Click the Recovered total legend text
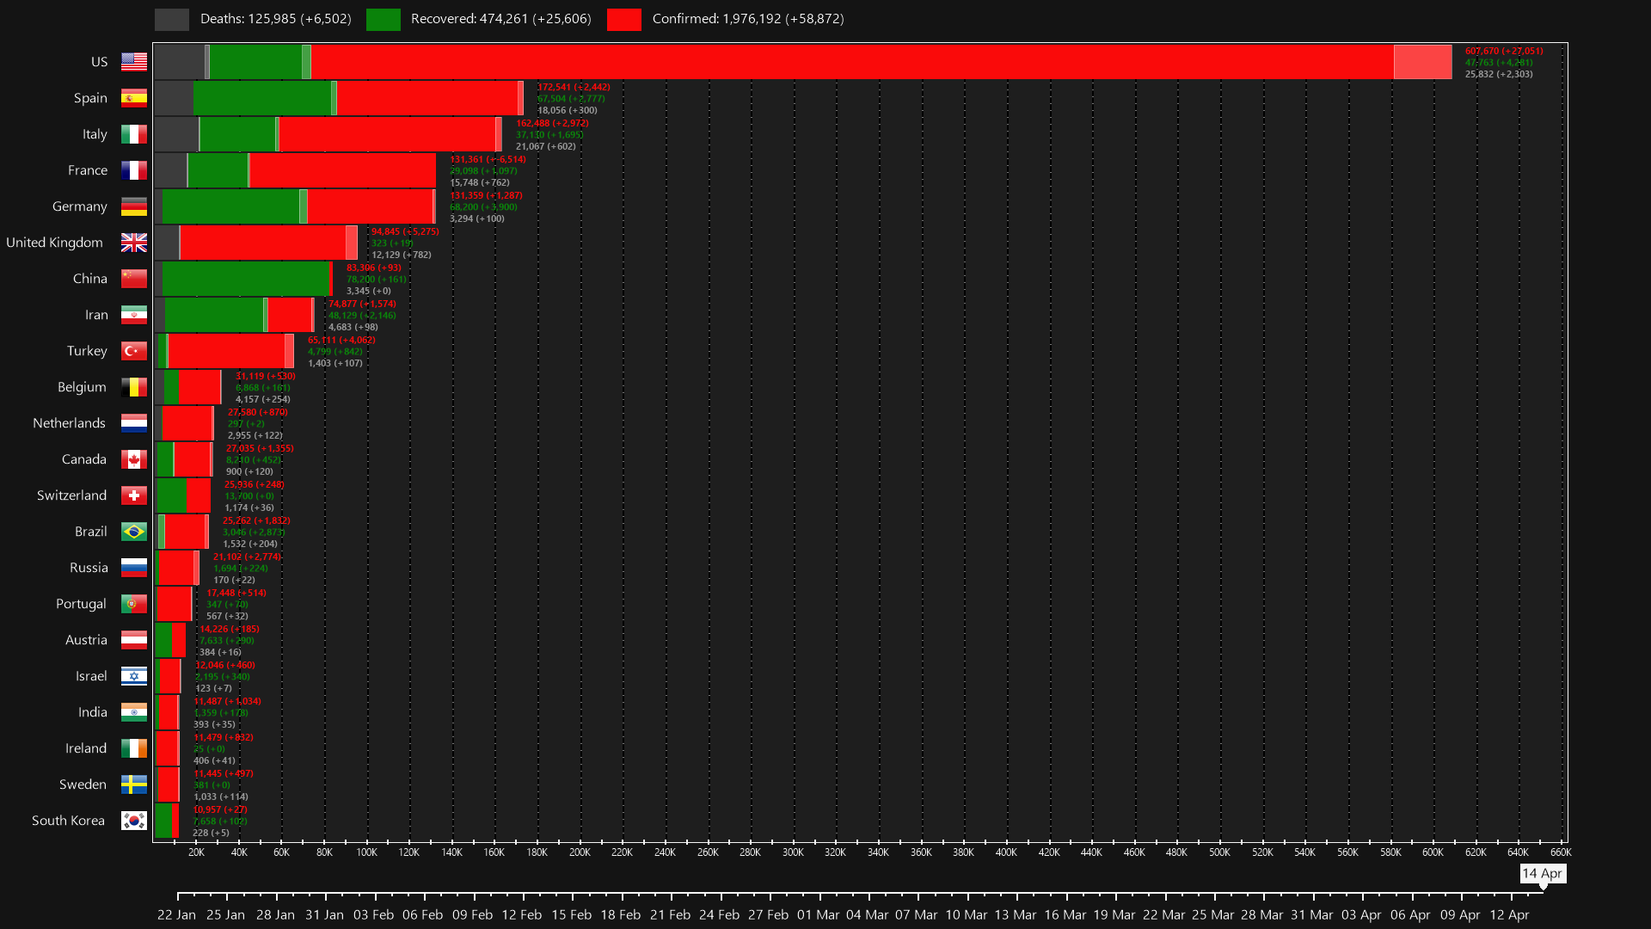The image size is (1651, 929). (x=501, y=19)
